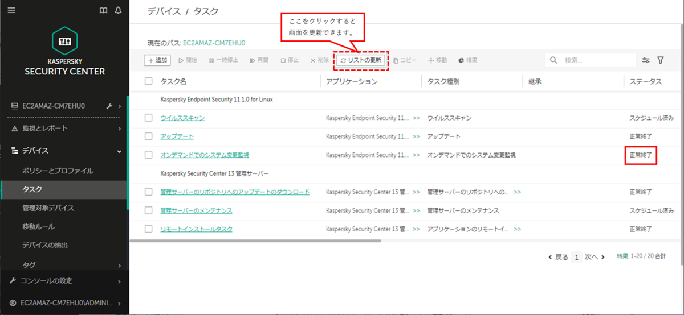Click the 結果 results toolbar button

pyautogui.click(x=467, y=60)
